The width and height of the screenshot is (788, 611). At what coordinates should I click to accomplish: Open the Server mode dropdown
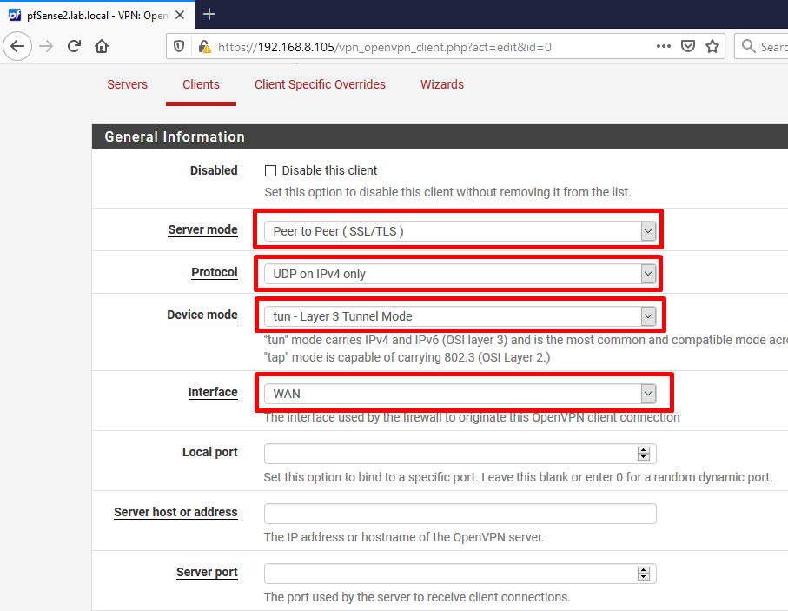pos(460,231)
